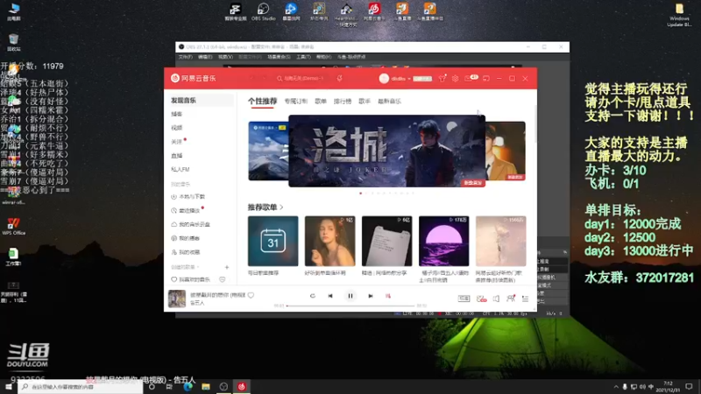This screenshot has height=394, width=701.
Task: Open the user avatar profile
Action: coord(384,78)
